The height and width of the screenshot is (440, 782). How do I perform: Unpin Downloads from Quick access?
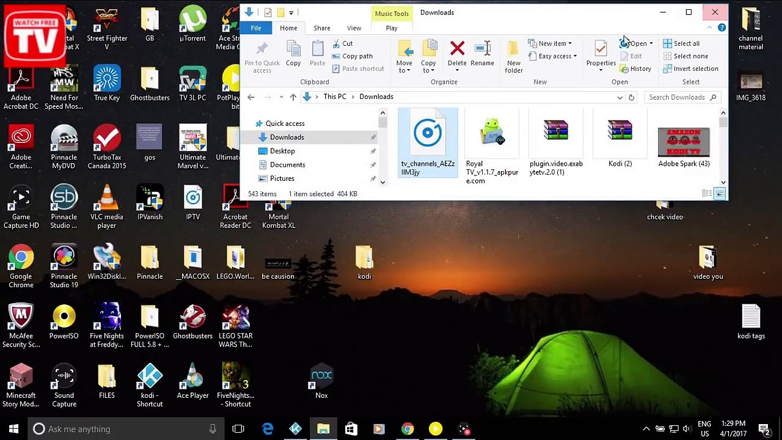pyautogui.click(x=373, y=137)
